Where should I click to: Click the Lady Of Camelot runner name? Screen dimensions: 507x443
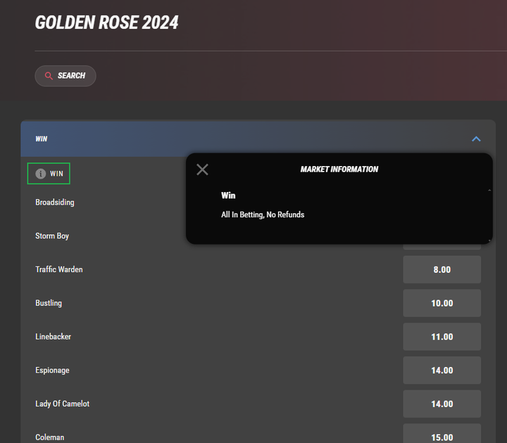coord(63,404)
